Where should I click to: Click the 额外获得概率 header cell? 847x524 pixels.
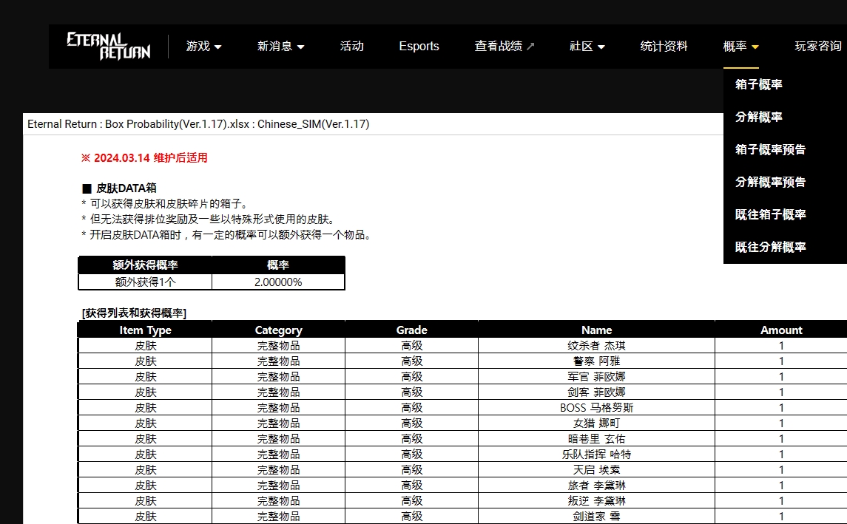point(145,265)
